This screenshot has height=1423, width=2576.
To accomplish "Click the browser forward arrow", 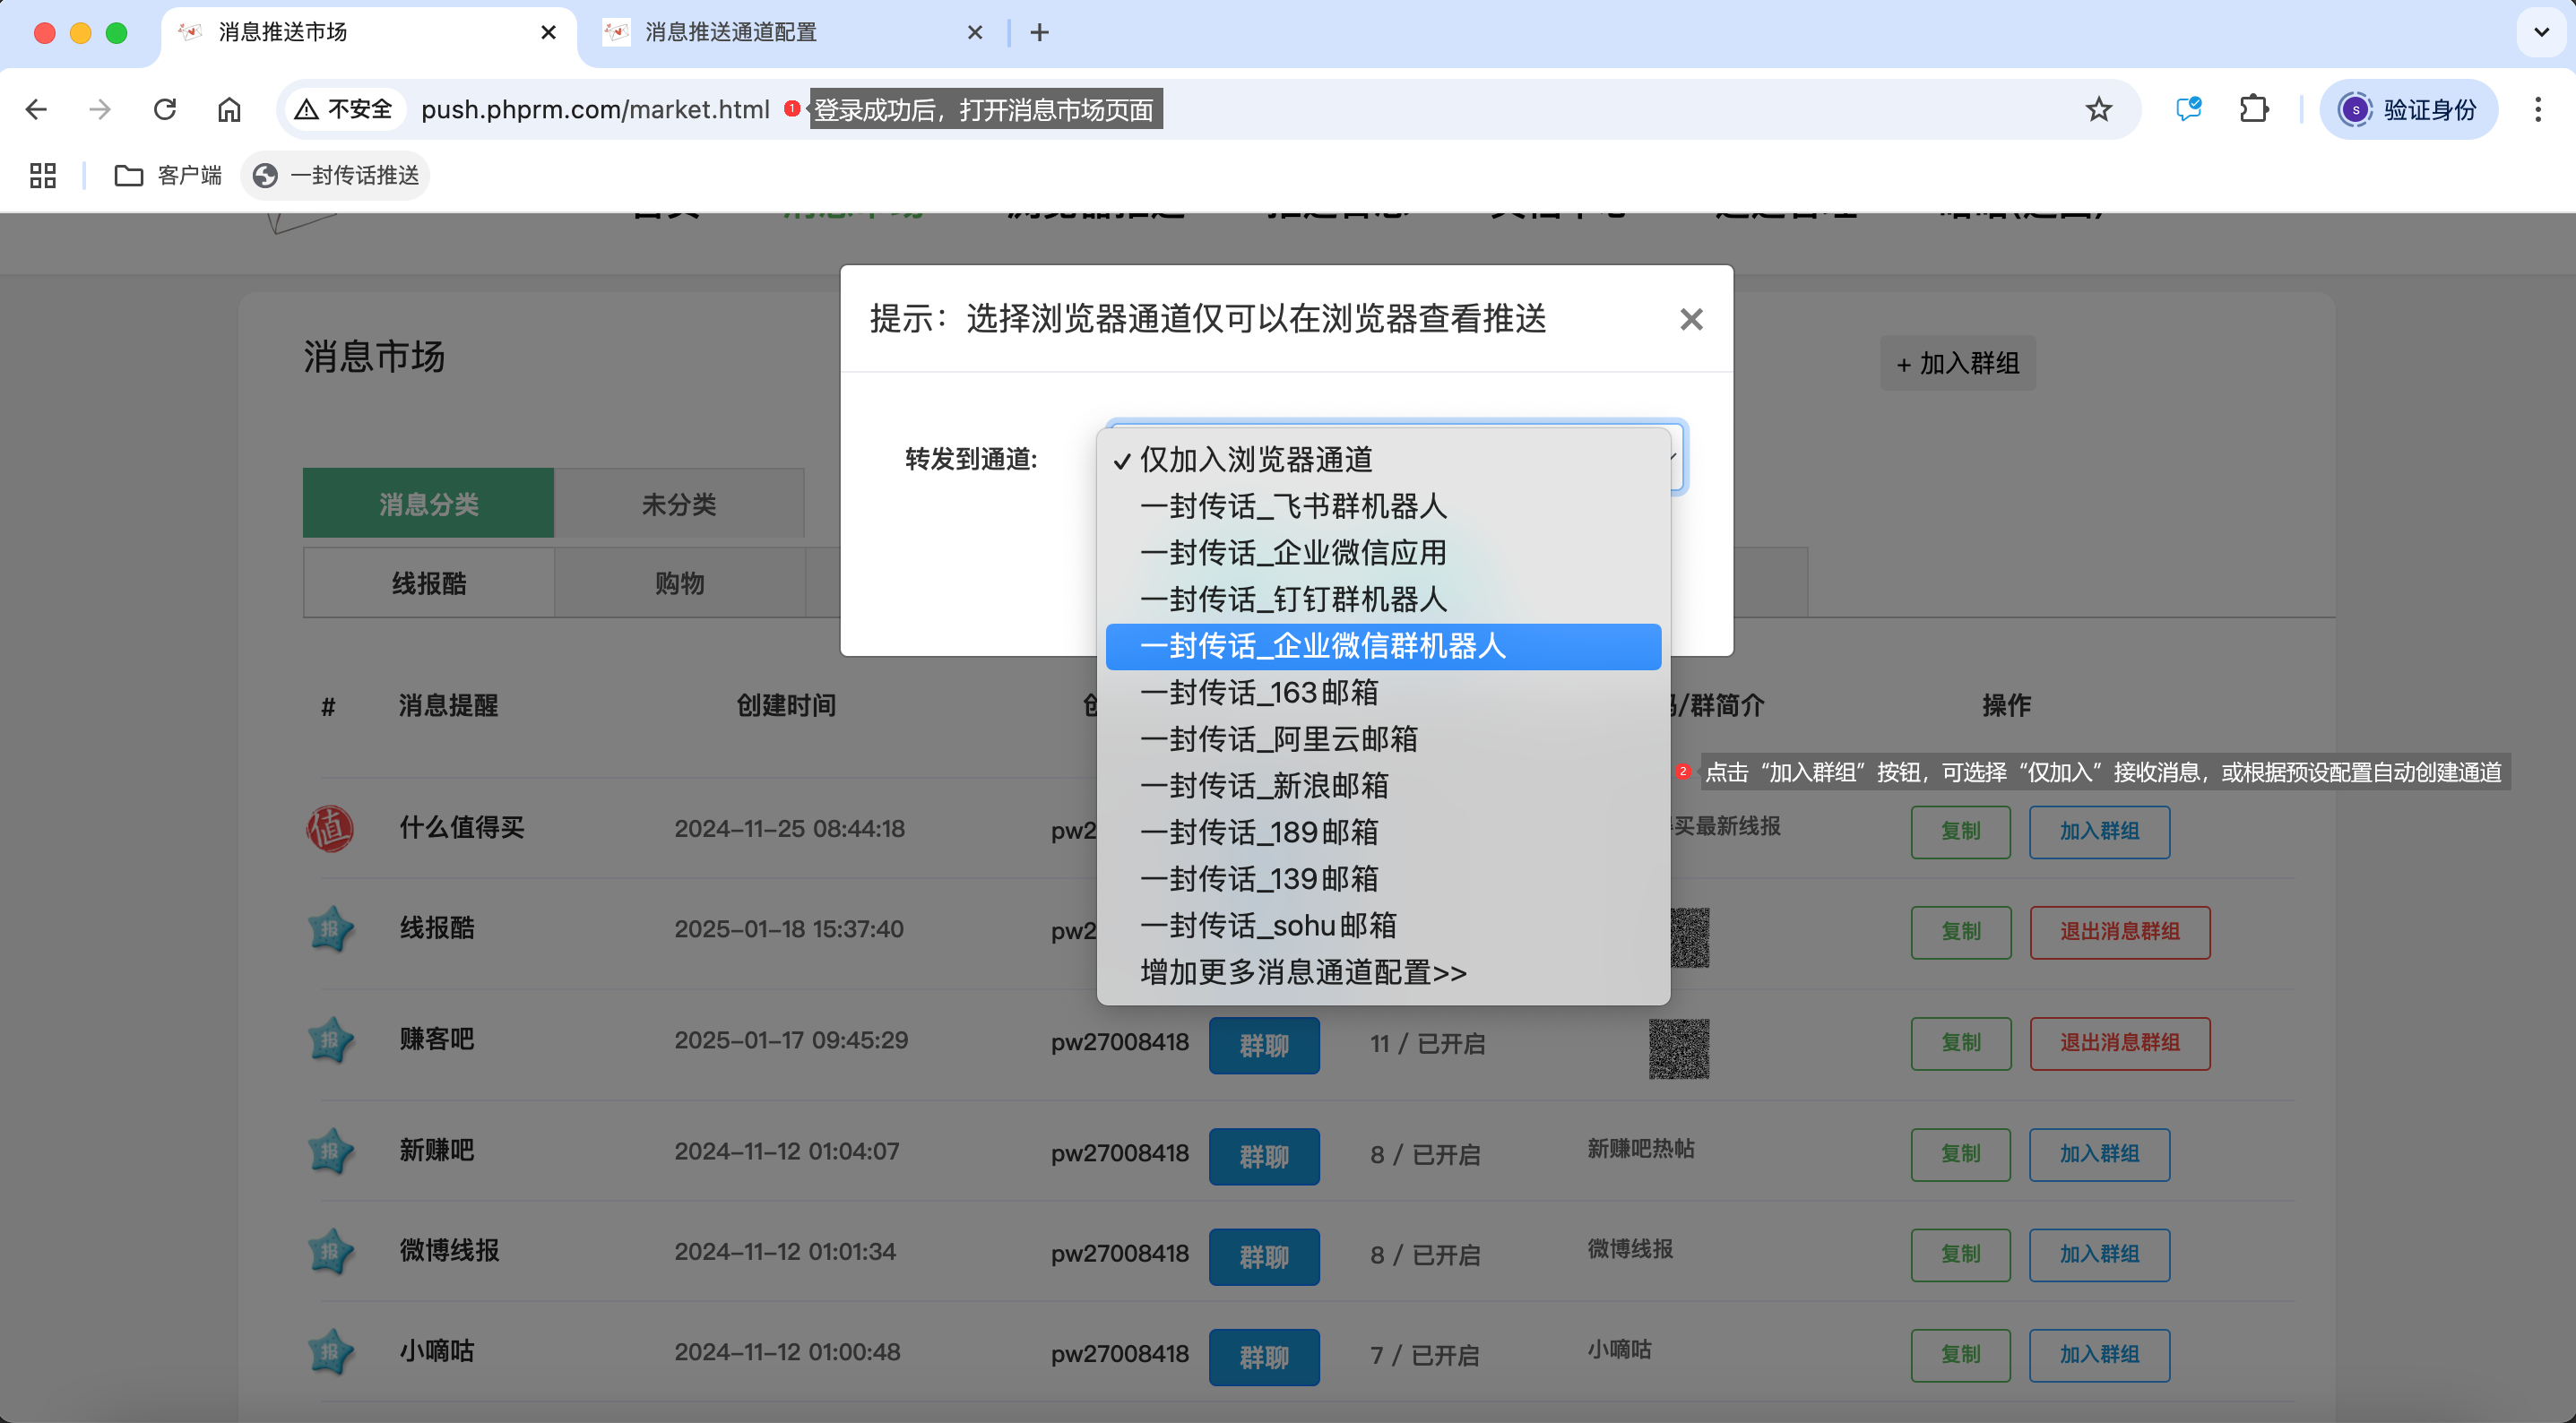I will [100, 109].
